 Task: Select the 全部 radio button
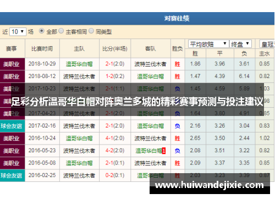pyautogui.click(x=42, y=31)
